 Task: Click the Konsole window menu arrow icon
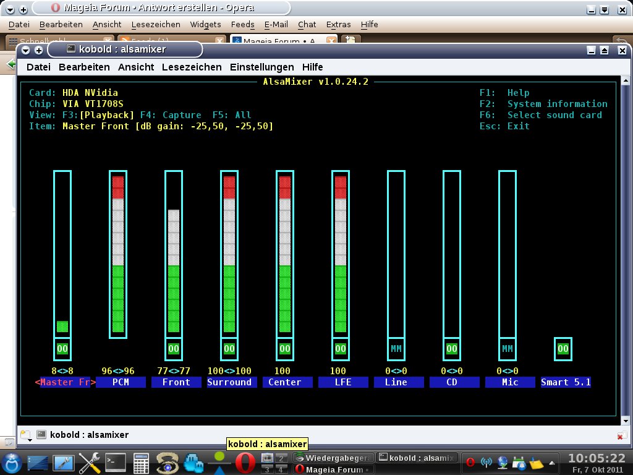(x=25, y=50)
